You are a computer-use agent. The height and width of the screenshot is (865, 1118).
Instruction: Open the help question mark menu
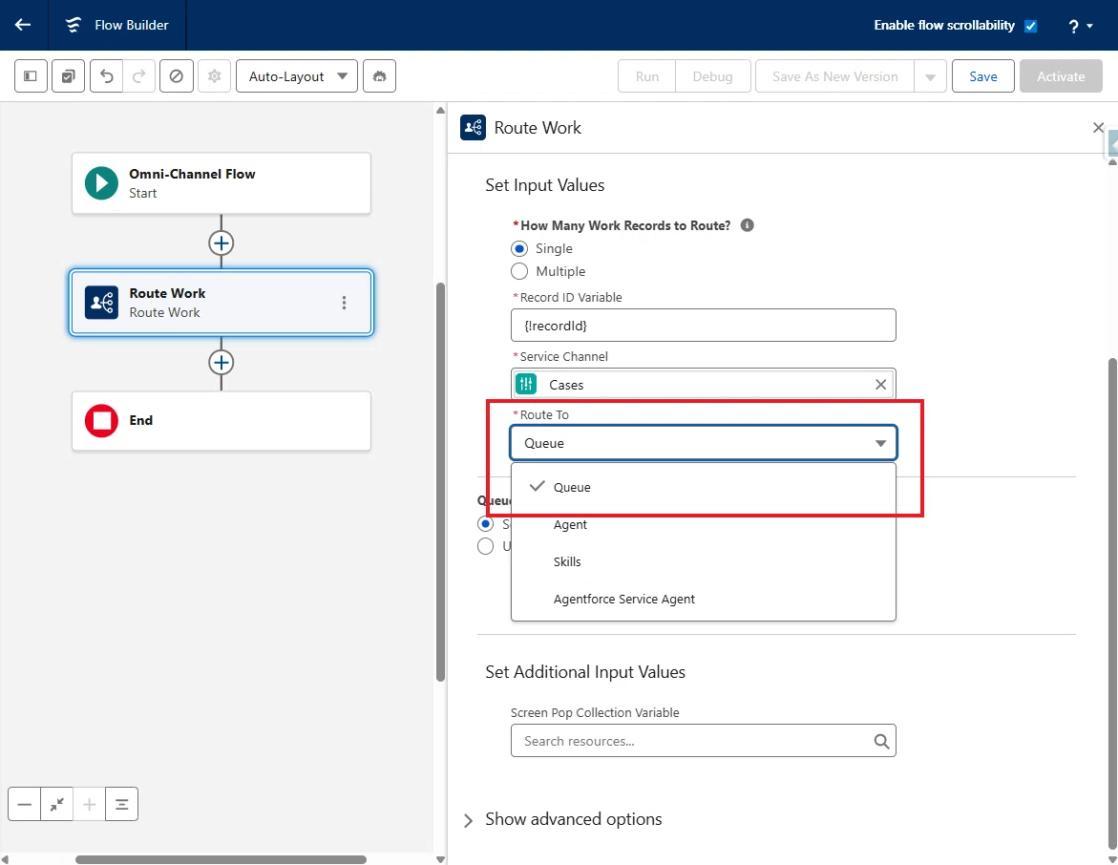pyautogui.click(x=1080, y=27)
